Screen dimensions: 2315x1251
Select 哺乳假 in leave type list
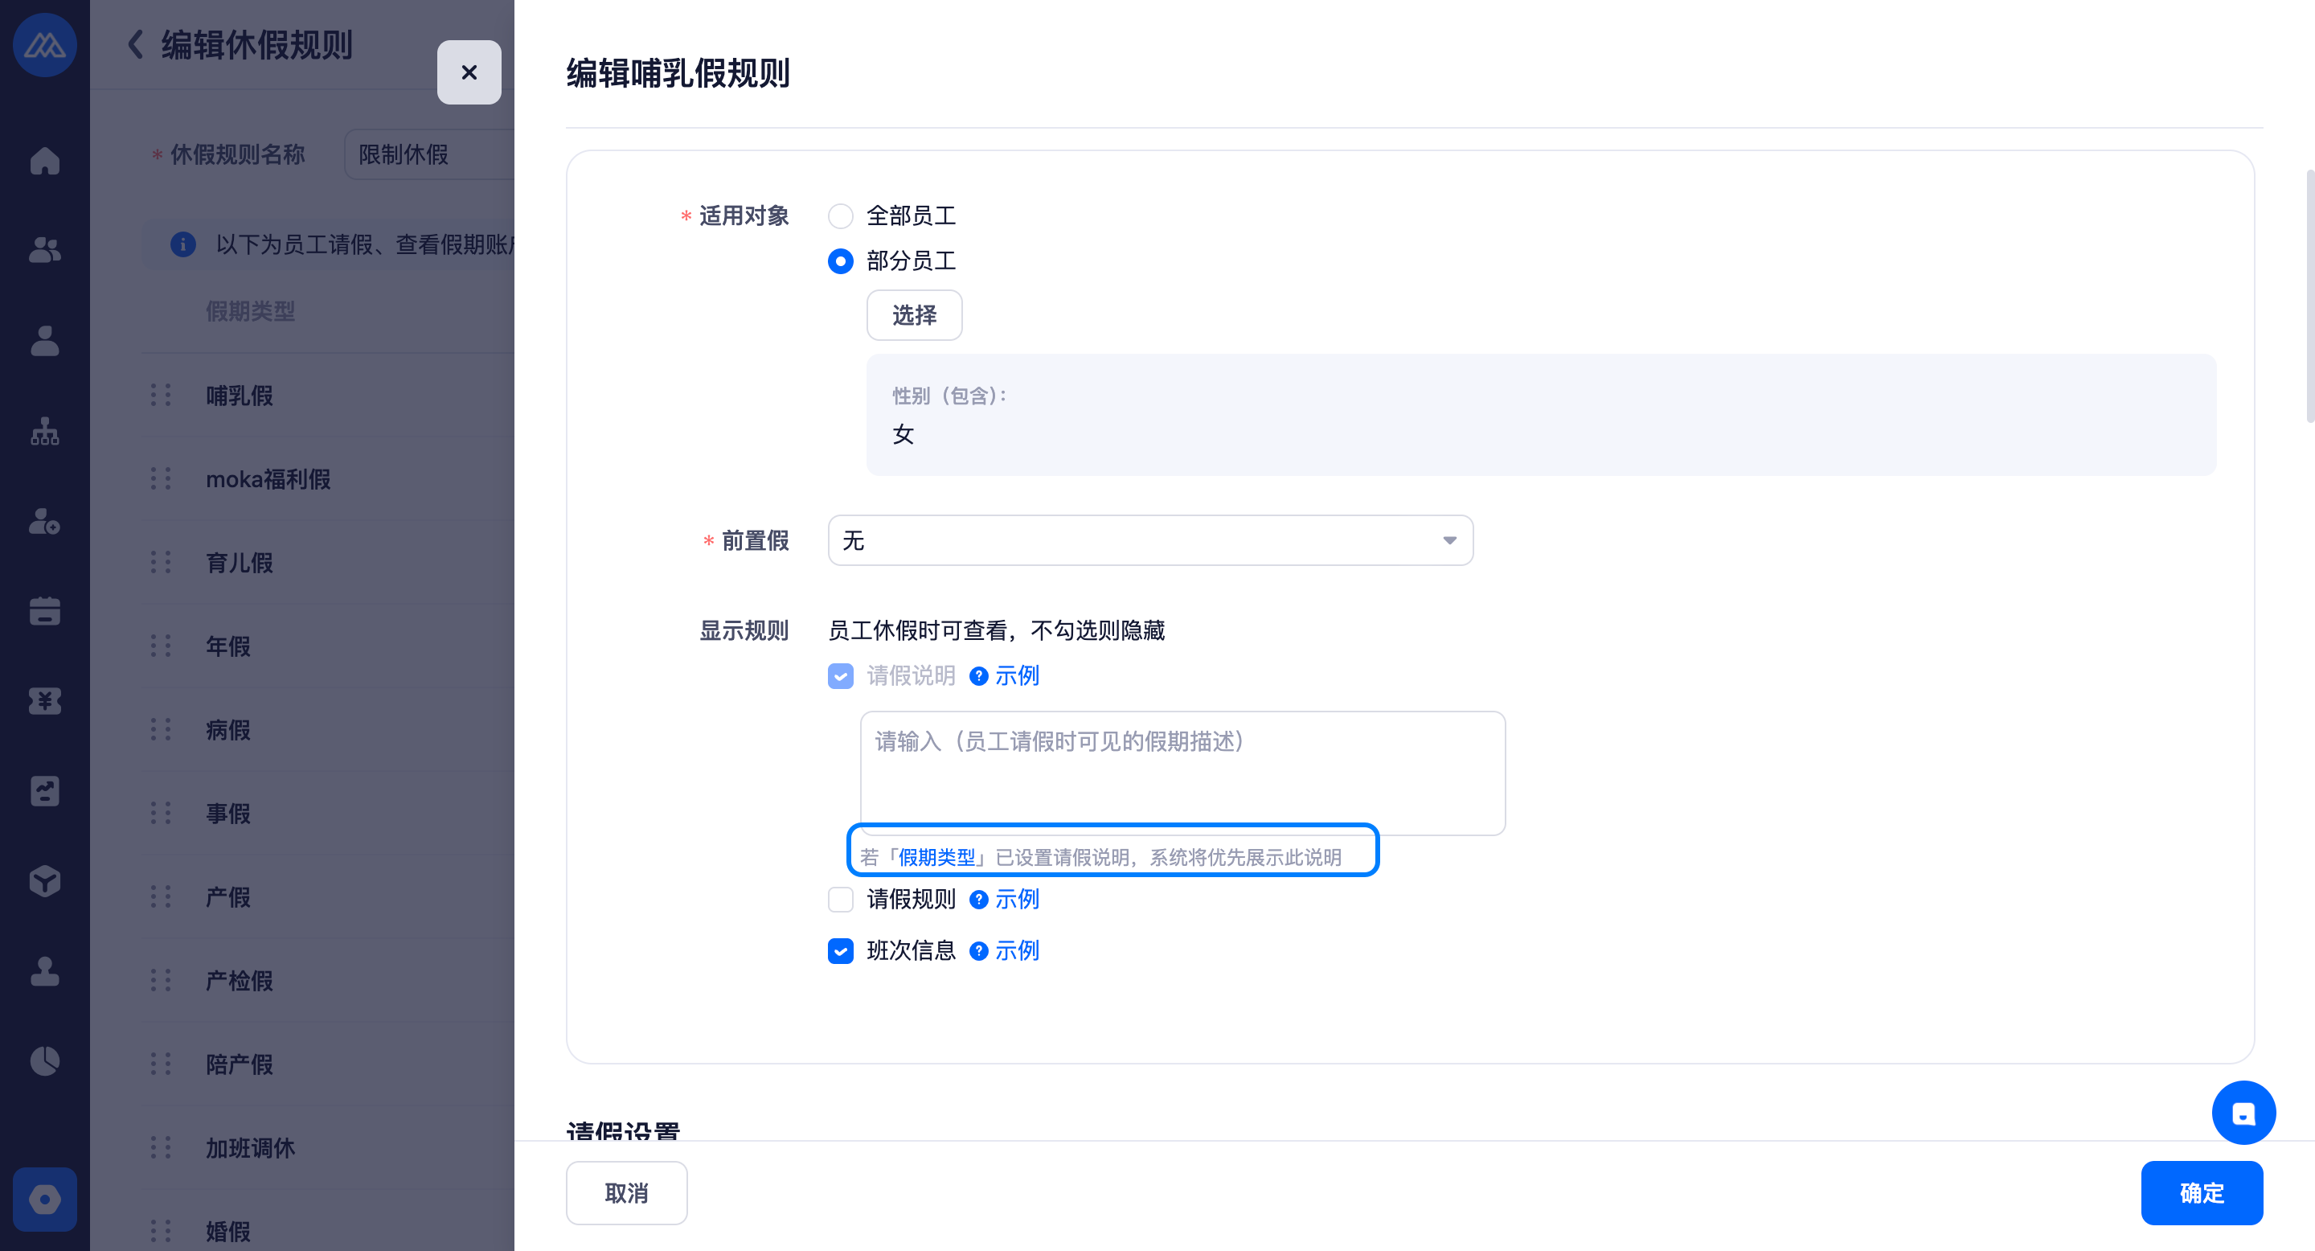[x=239, y=396]
